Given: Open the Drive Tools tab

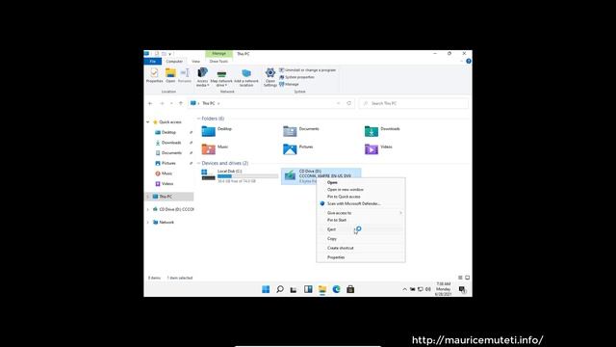Looking at the screenshot, I should (x=218, y=62).
